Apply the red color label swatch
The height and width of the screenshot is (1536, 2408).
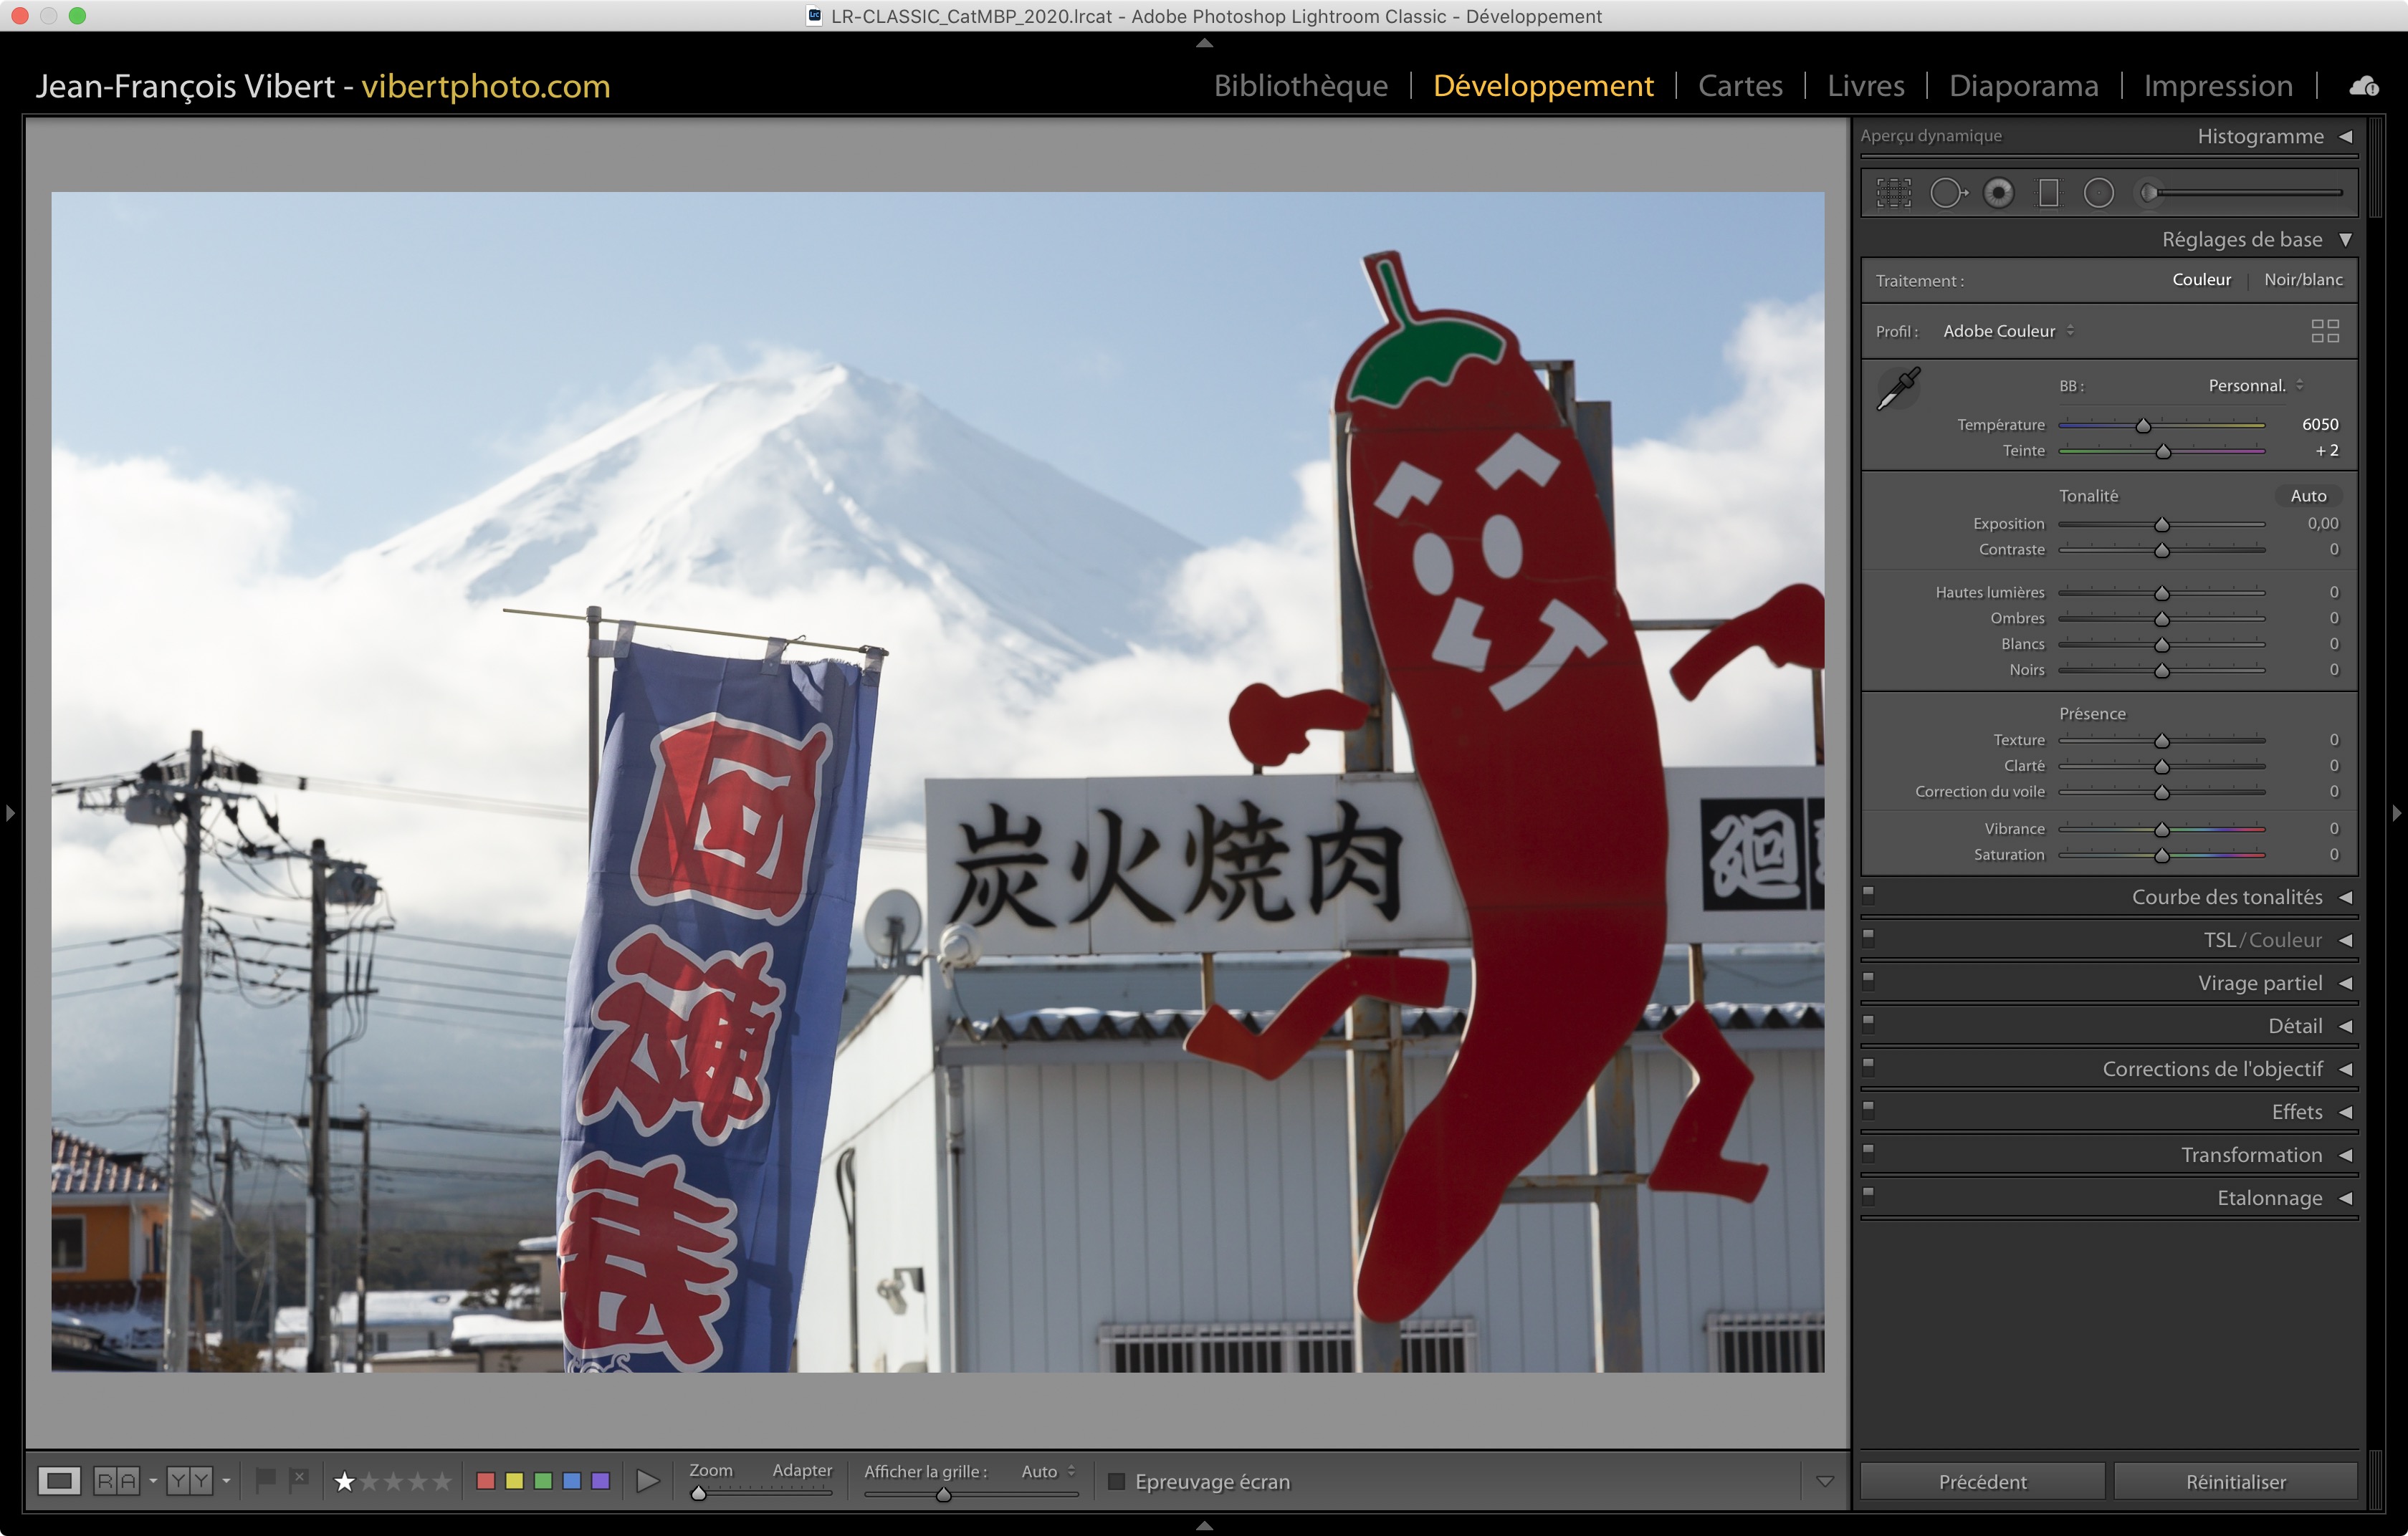486,1481
